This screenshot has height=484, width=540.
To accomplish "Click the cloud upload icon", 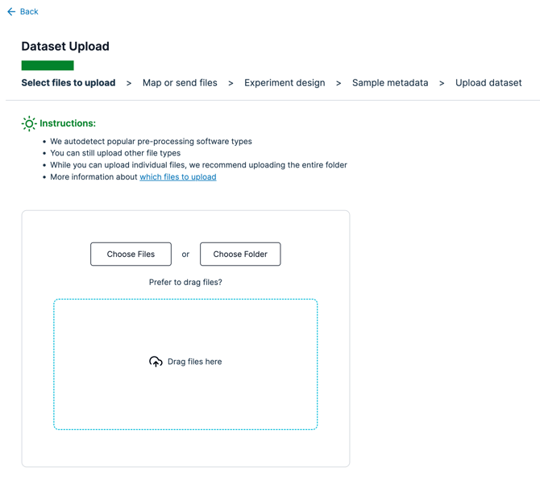I will (156, 362).
